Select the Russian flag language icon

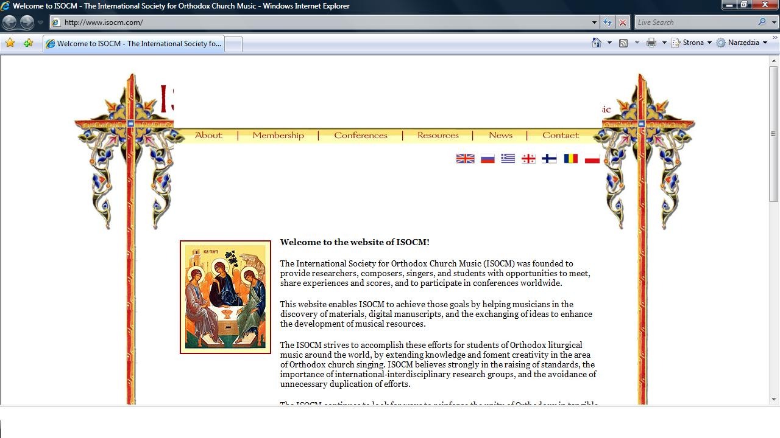pyautogui.click(x=487, y=159)
